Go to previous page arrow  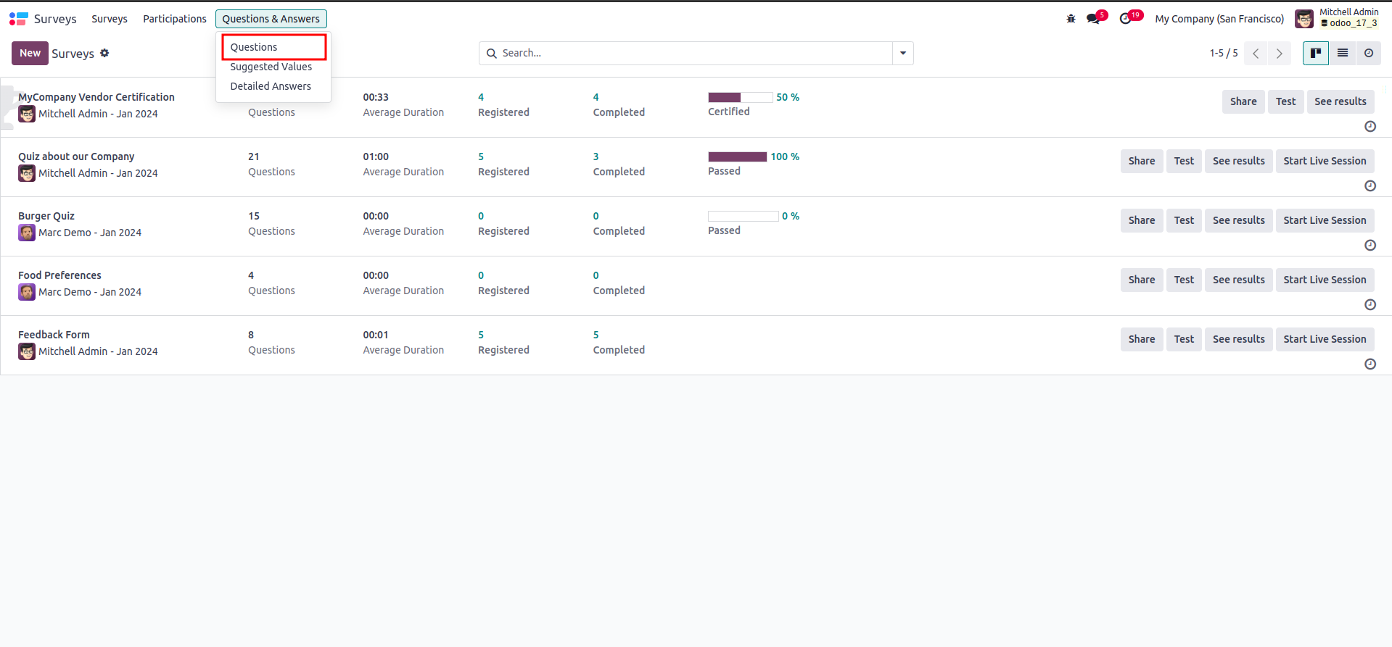(1256, 54)
